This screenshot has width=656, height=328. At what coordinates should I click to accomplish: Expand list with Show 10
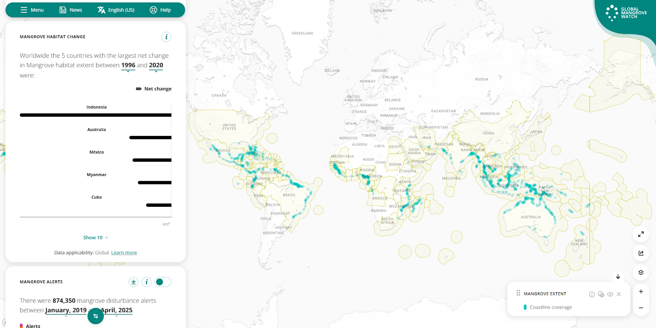tap(96, 238)
